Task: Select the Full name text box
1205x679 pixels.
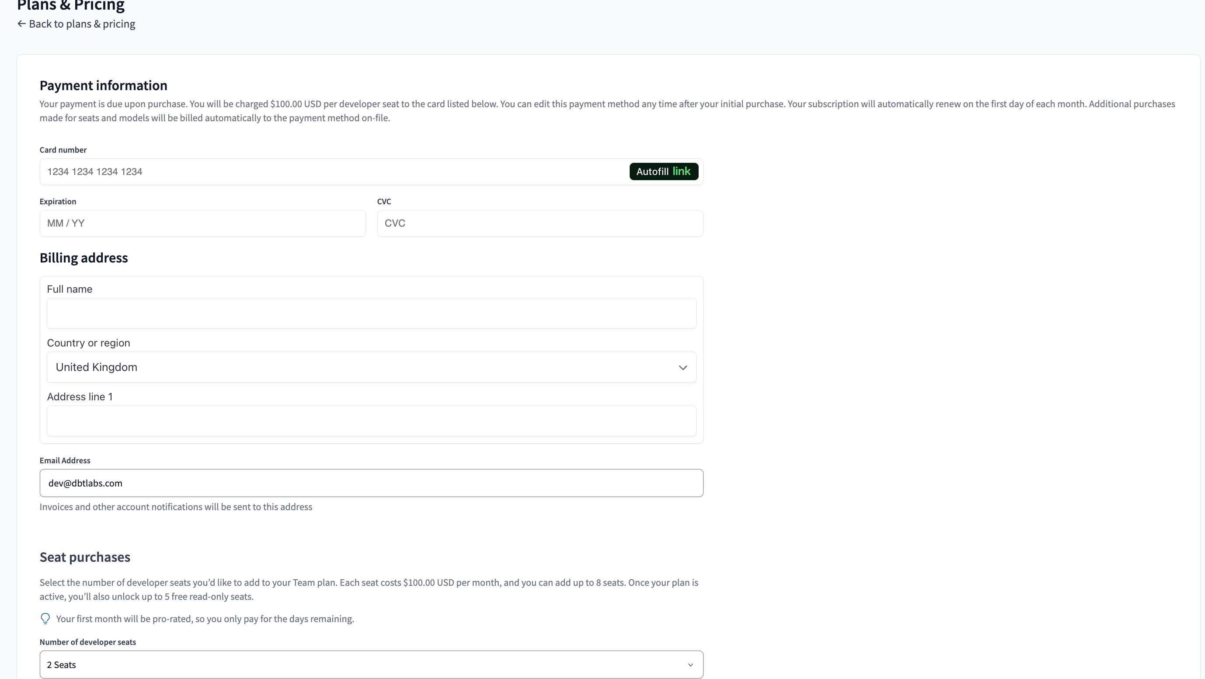Action: [371, 313]
